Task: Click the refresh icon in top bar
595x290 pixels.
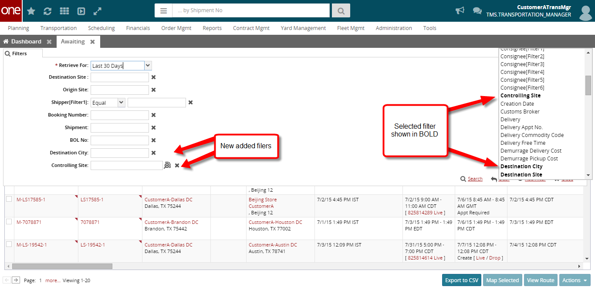Action: [47, 11]
